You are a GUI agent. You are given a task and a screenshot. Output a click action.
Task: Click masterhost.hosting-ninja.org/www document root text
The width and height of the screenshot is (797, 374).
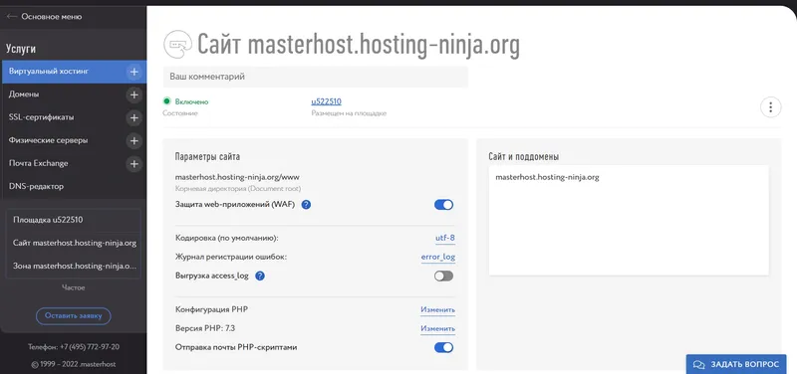coord(237,178)
